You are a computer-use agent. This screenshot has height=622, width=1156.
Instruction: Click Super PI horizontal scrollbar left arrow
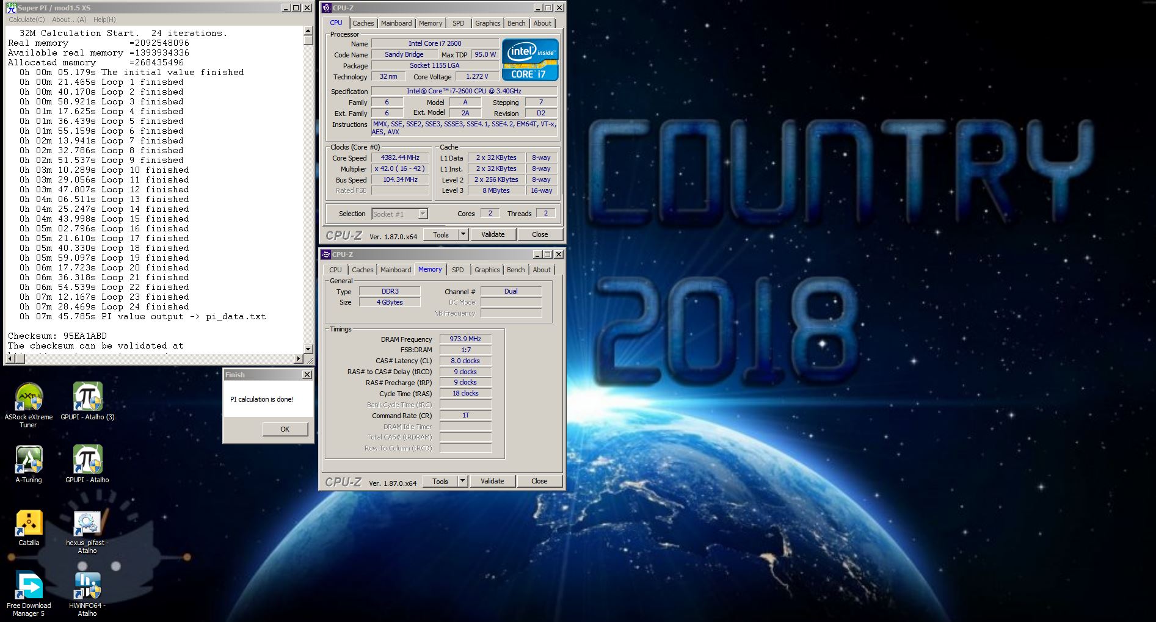coord(10,359)
